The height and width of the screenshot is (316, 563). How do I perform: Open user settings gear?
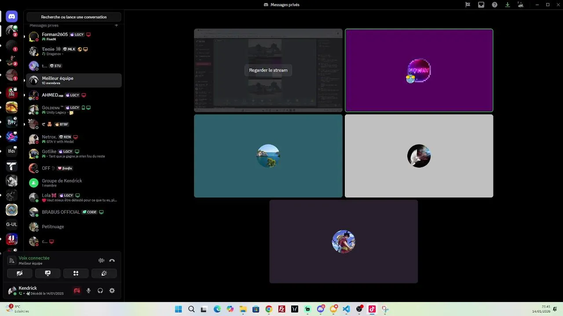(x=112, y=291)
